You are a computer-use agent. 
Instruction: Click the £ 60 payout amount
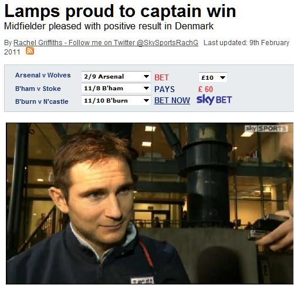(205, 89)
